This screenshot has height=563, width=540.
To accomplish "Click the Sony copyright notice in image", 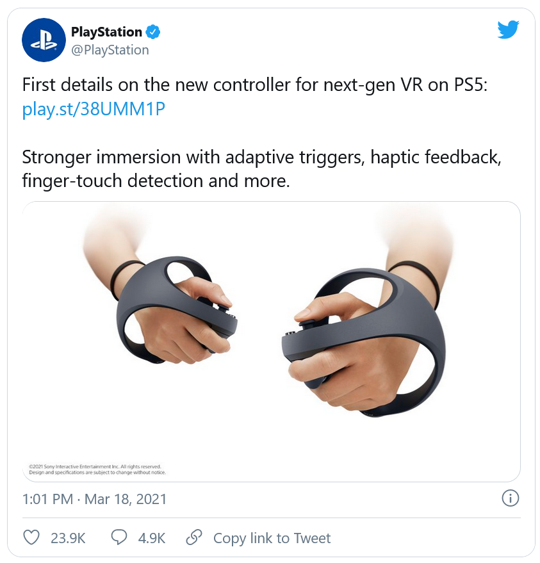I will (x=97, y=469).
